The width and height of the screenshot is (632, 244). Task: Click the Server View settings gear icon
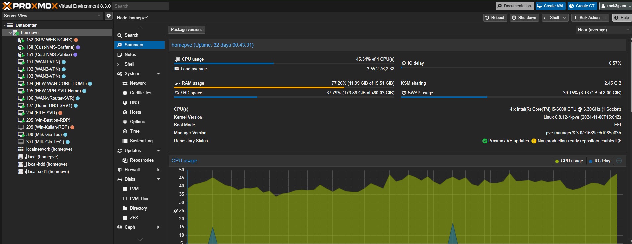(x=108, y=16)
